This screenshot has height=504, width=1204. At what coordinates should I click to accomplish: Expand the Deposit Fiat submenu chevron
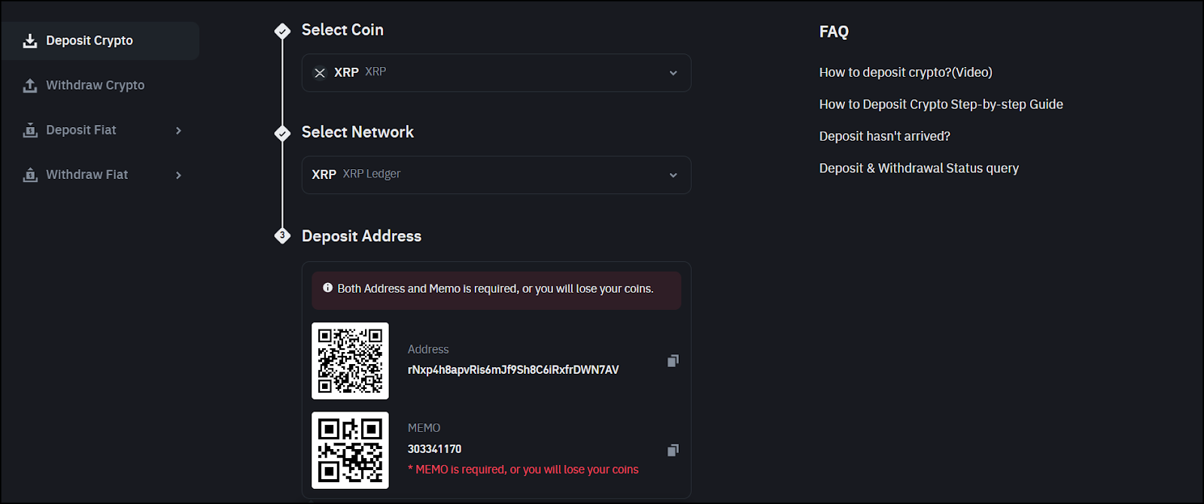178,130
